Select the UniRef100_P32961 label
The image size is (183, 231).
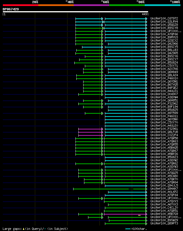tap(164, 129)
